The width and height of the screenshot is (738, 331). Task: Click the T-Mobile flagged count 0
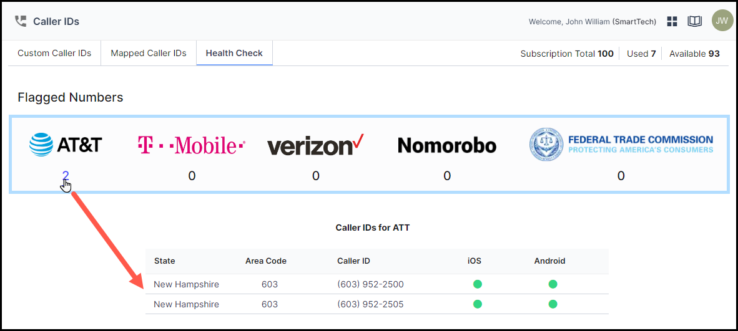click(192, 176)
